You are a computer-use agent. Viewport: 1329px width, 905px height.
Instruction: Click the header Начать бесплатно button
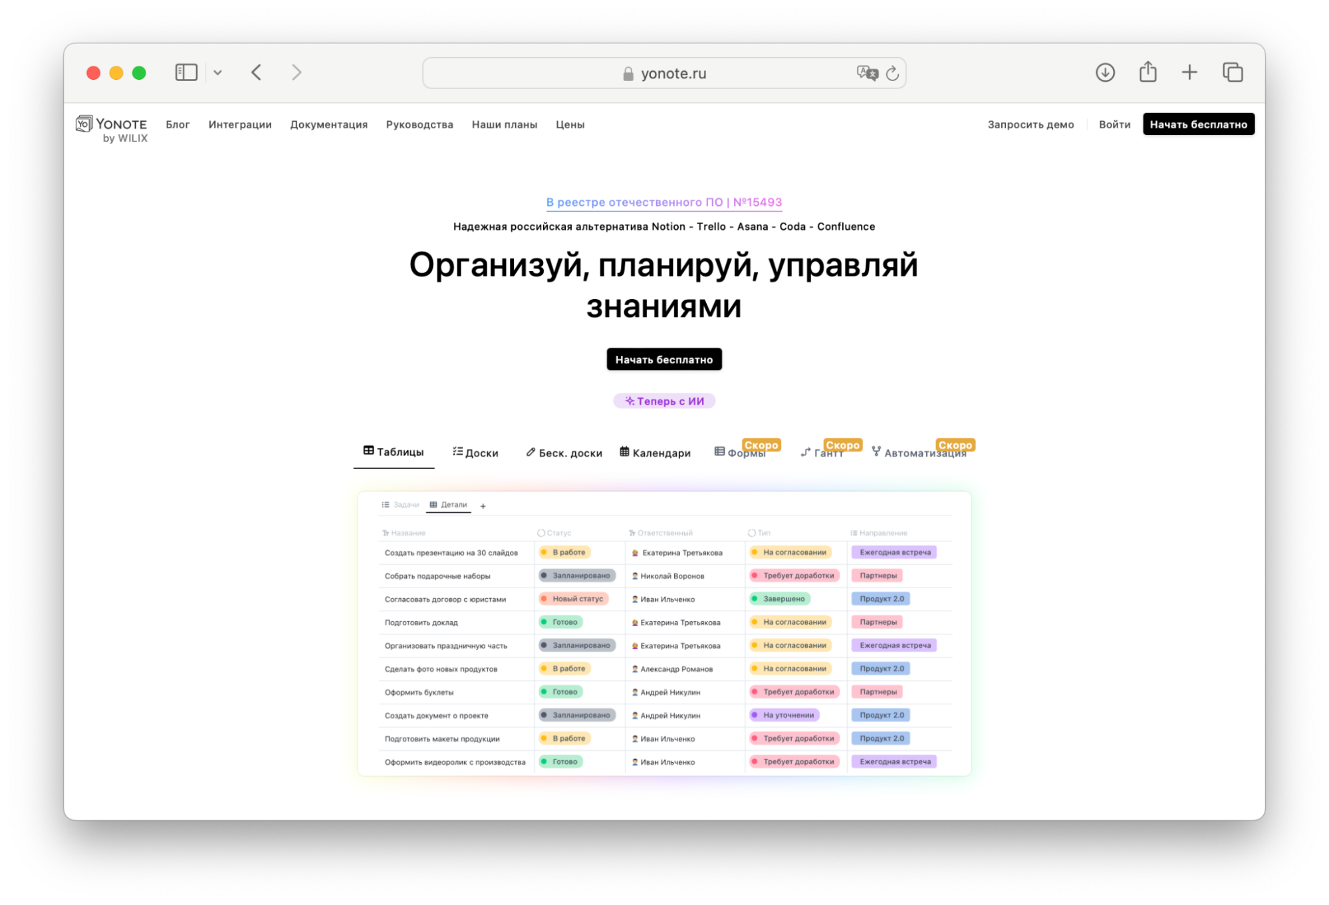click(x=1199, y=124)
